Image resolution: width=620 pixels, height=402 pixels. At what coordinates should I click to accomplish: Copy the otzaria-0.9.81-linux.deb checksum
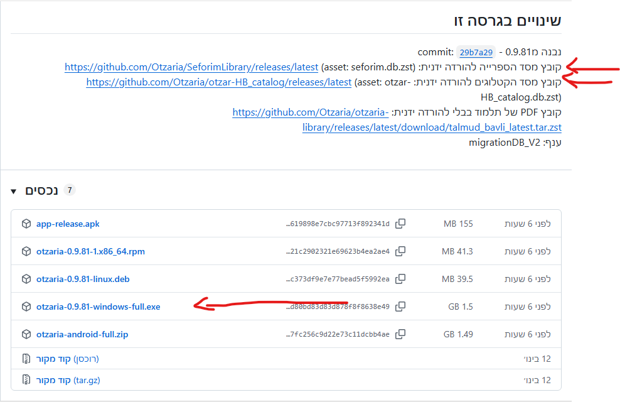coord(400,279)
